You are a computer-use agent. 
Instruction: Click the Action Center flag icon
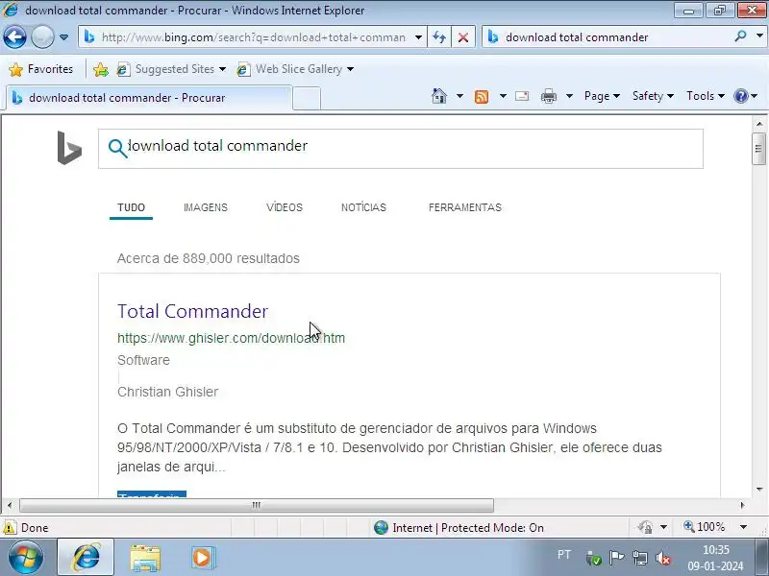click(616, 558)
